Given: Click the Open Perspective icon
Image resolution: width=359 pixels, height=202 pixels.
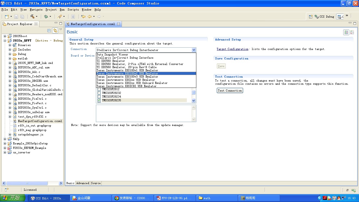Looking at the screenshot, I should [311, 17].
